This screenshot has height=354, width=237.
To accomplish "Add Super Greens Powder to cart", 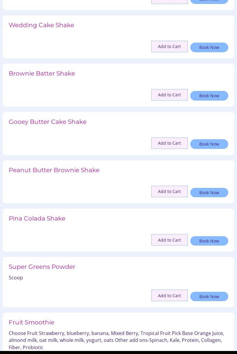I will click(169, 295).
